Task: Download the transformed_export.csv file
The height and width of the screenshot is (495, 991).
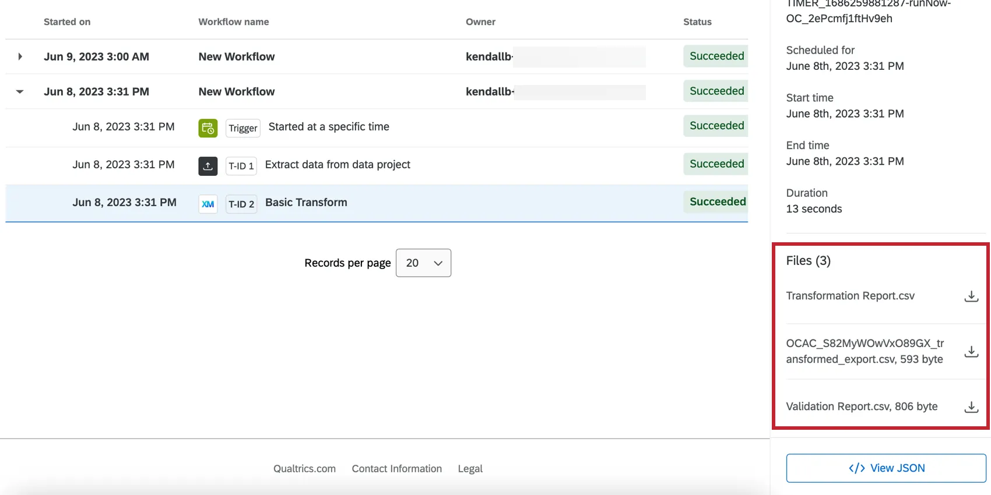Action: pyautogui.click(x=971, y=352)
